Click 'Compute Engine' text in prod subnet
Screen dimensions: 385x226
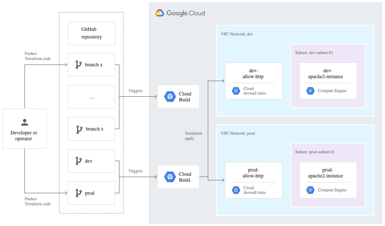click(332, 190)
